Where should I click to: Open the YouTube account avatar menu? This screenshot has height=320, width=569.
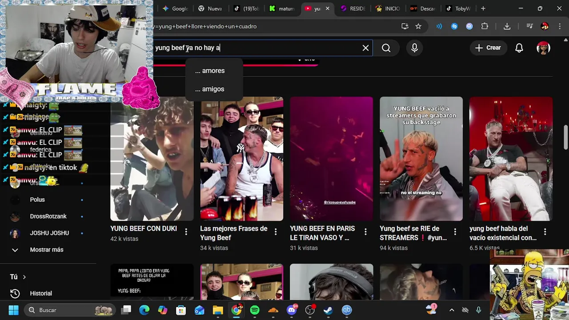[x=543, y=48]
